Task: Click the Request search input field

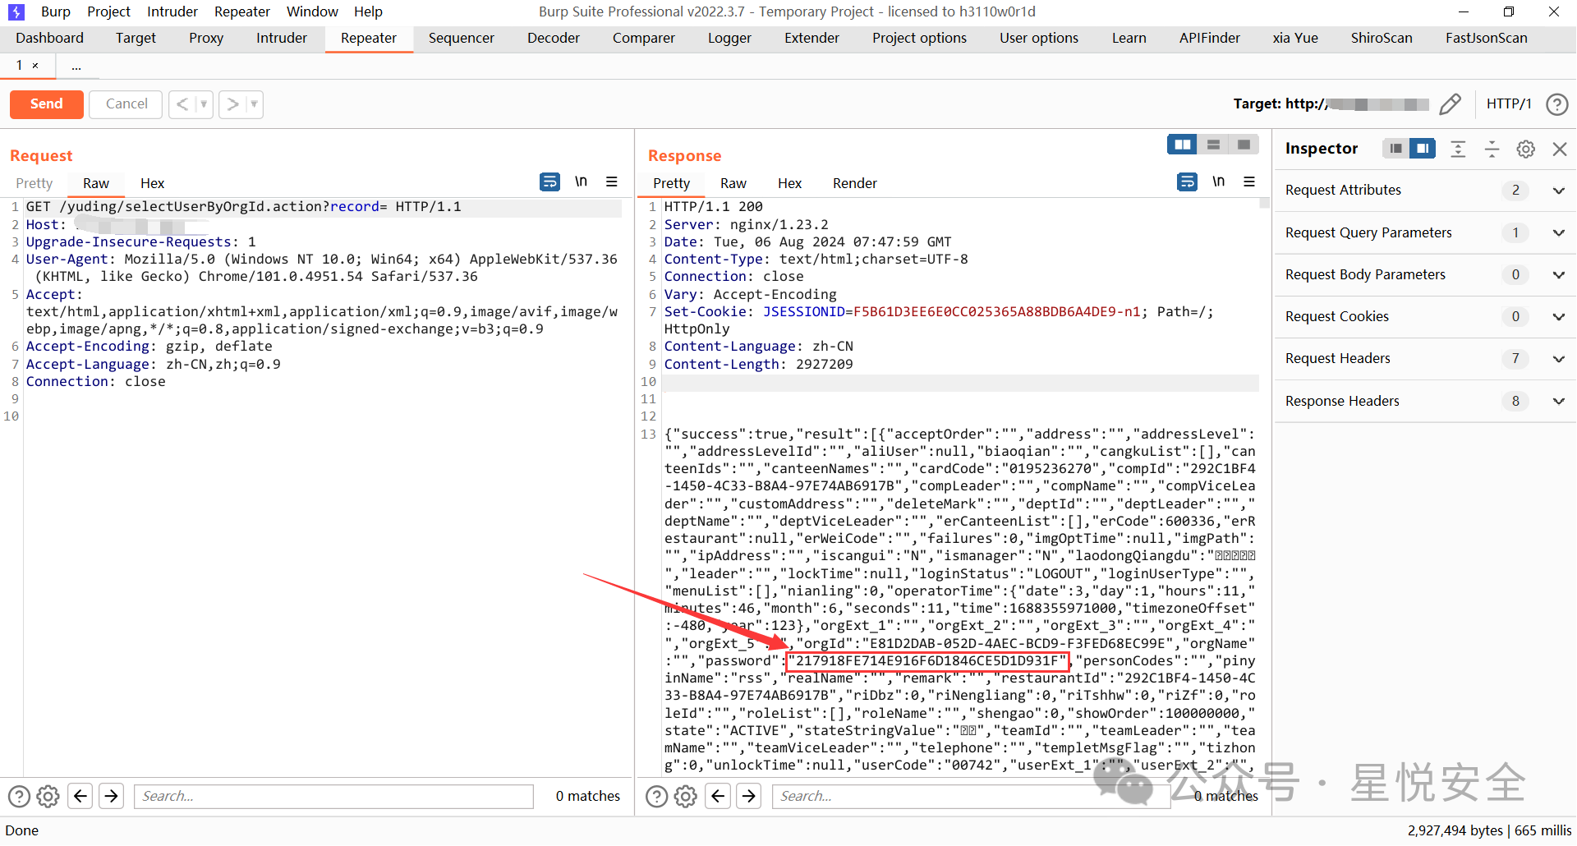Action: click(333, 796)
